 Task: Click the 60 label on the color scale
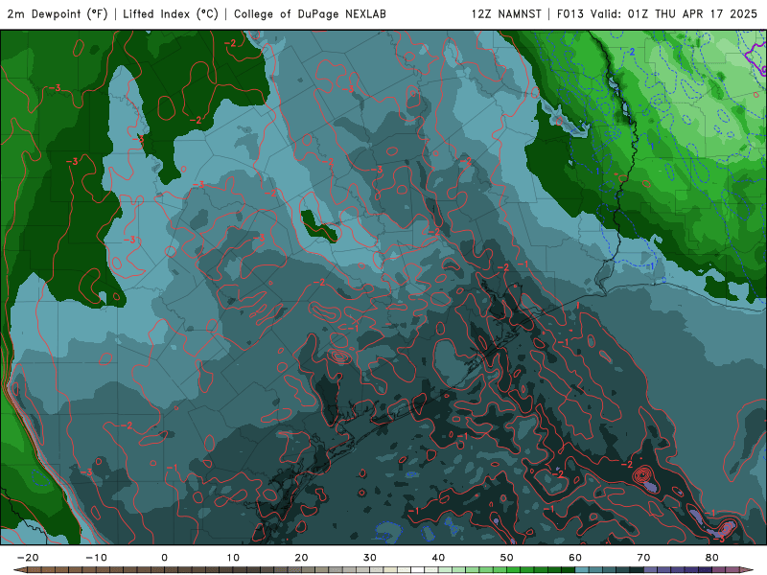575,558
